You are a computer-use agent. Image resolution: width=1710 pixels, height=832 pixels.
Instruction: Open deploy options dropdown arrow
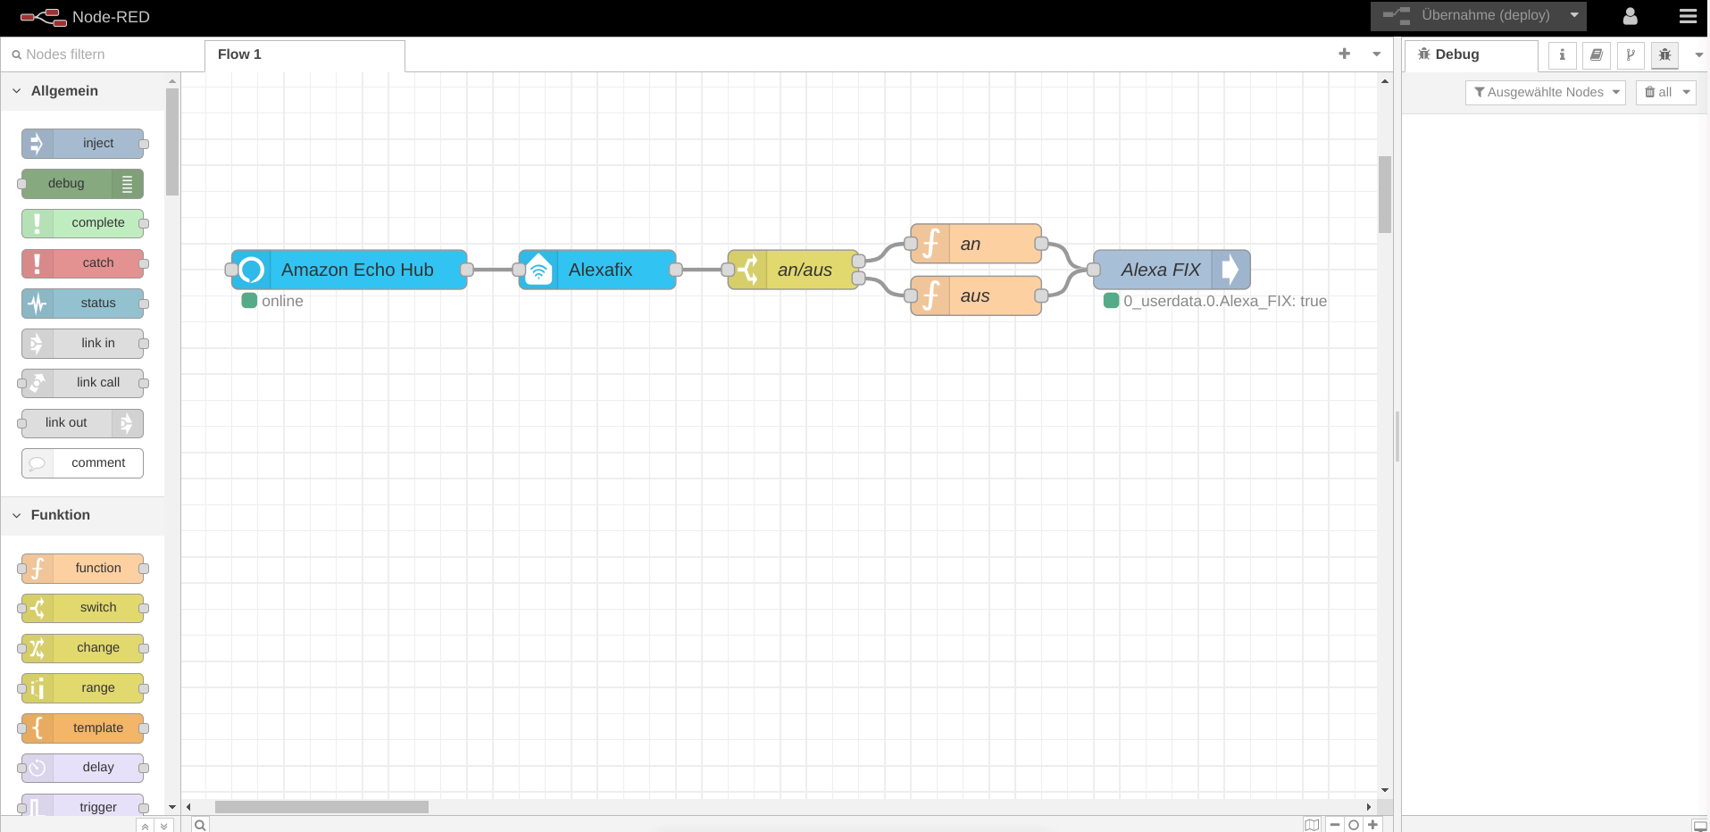(1574, 16)
